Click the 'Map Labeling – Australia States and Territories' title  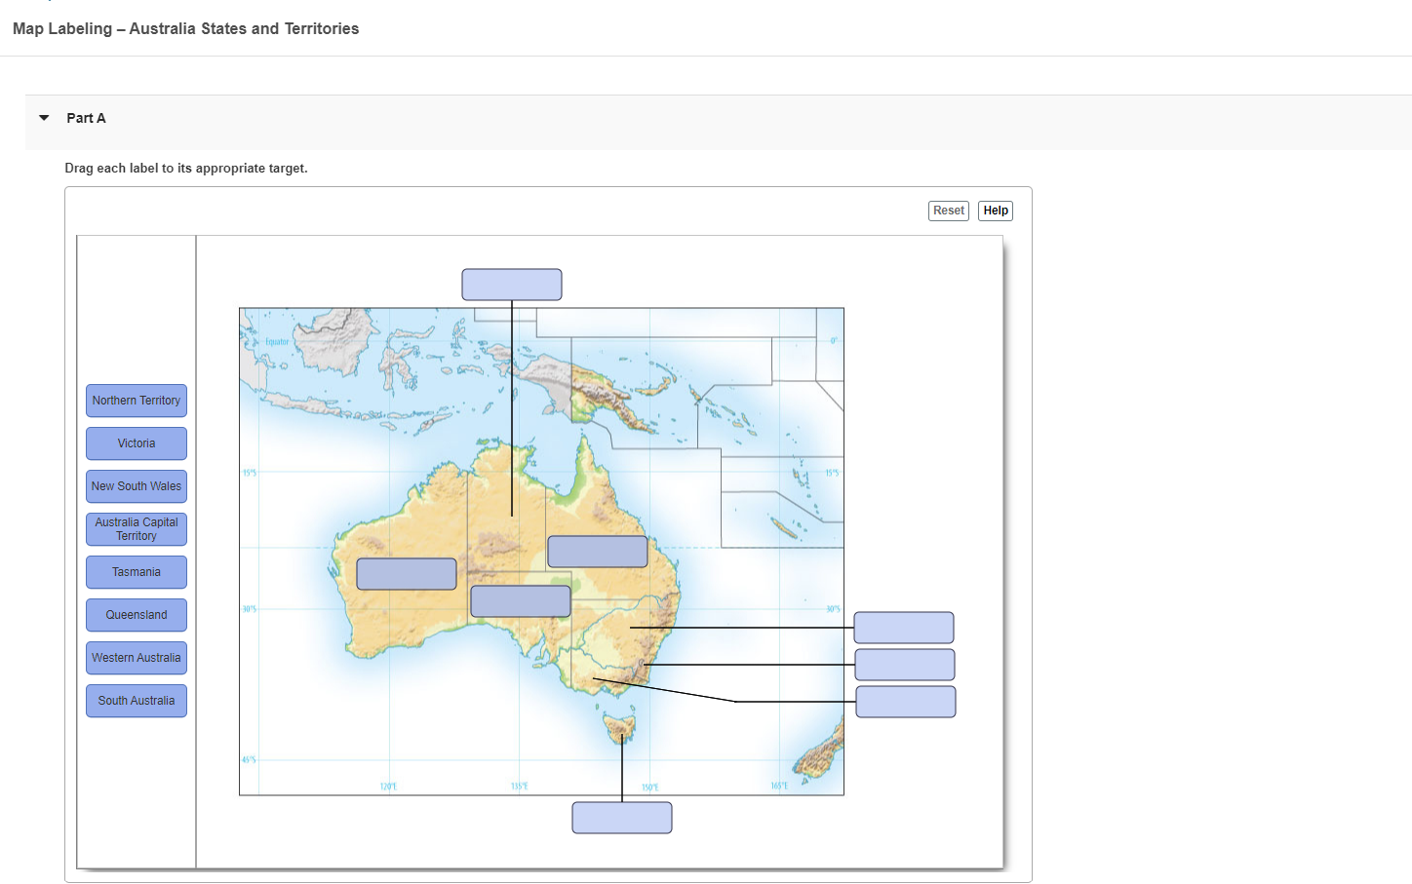(x=186, y=29)
